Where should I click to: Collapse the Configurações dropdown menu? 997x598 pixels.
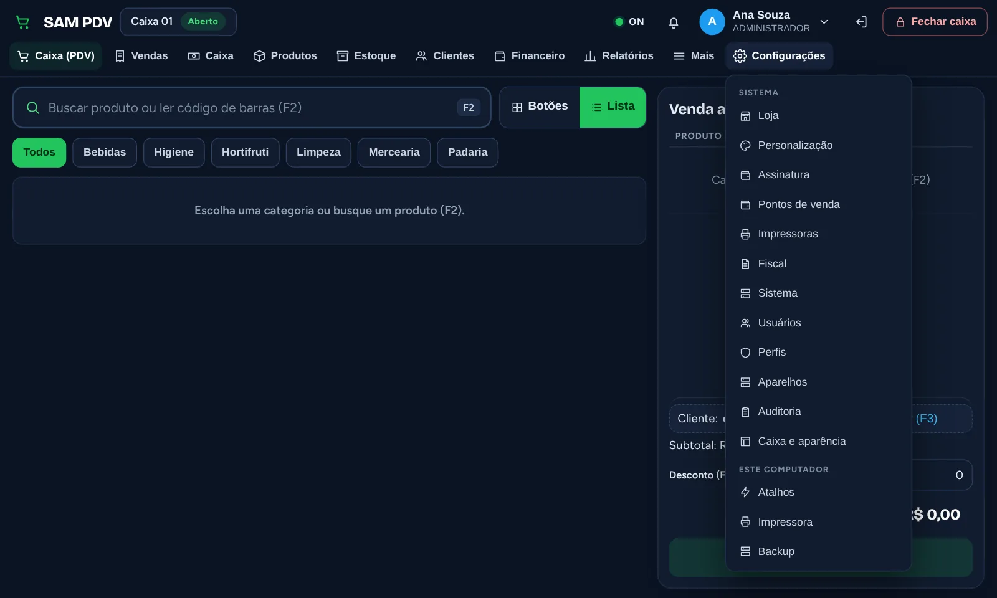[x=779, y=56]
